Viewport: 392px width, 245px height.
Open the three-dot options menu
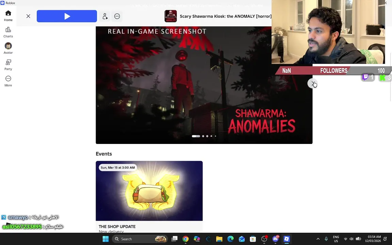117,16
